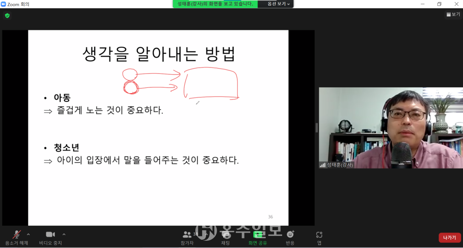Open the Chat panel
Image resolution: width=463 pixels, height=248 pixels.
click(225, 235)
